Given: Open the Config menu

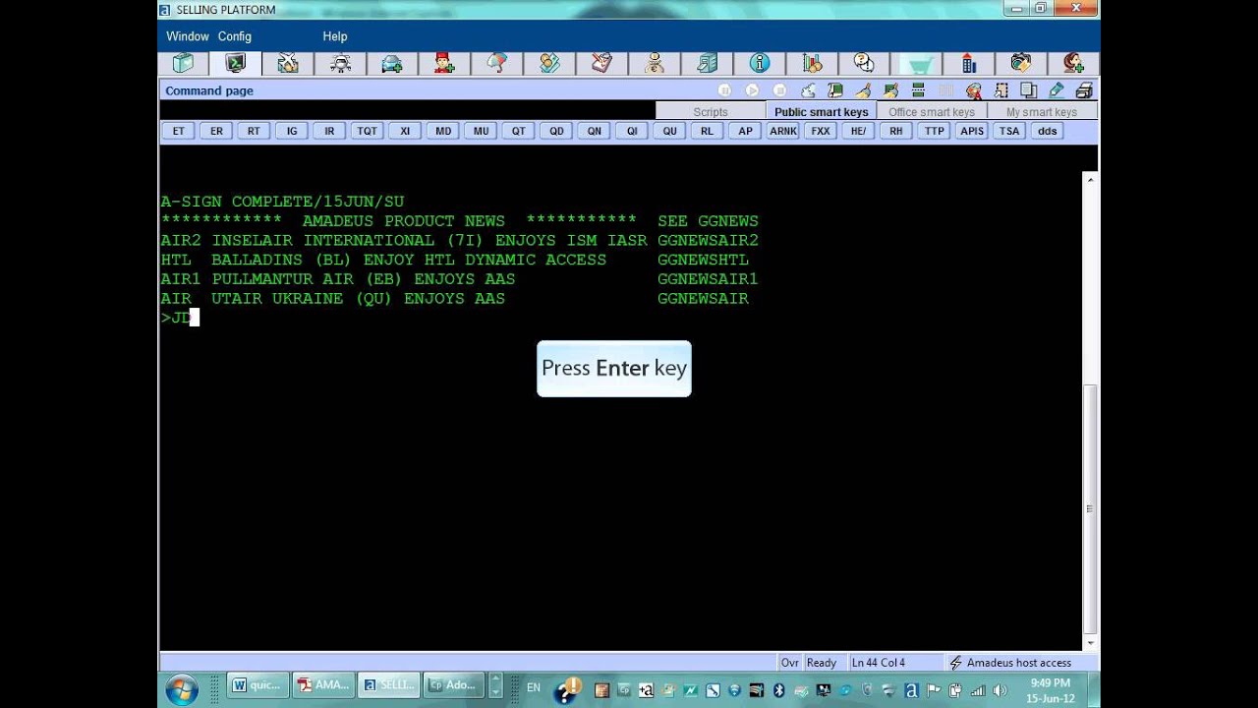Looking at the screenshot, I should [x=235, y=36].
